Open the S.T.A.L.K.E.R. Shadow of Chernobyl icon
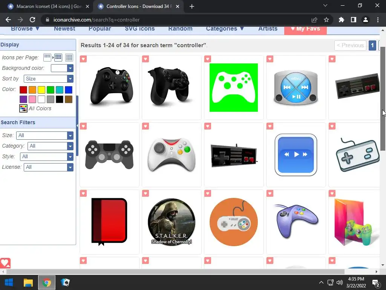 click(x=172, y=222)
